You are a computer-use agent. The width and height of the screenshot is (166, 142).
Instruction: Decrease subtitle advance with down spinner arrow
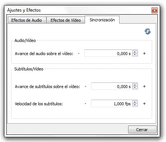point(135,88)
